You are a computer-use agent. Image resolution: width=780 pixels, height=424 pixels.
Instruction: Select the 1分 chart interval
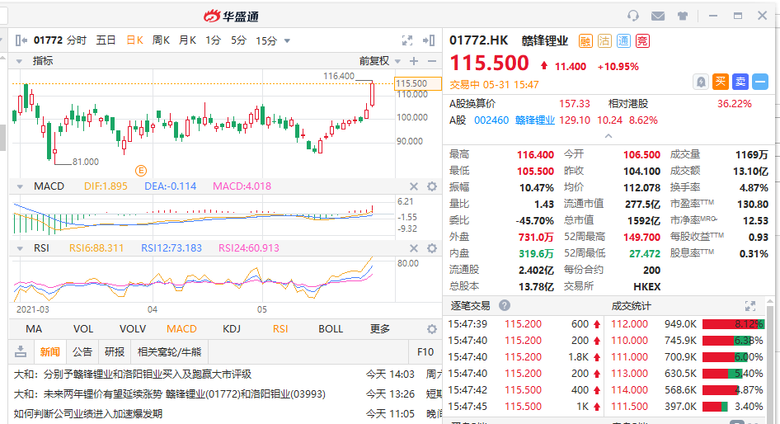click(x=213, y=40)
